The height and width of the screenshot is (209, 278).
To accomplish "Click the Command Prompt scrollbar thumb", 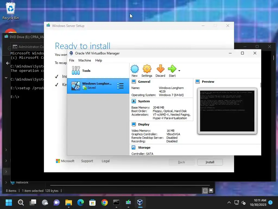I will point(274,58).
